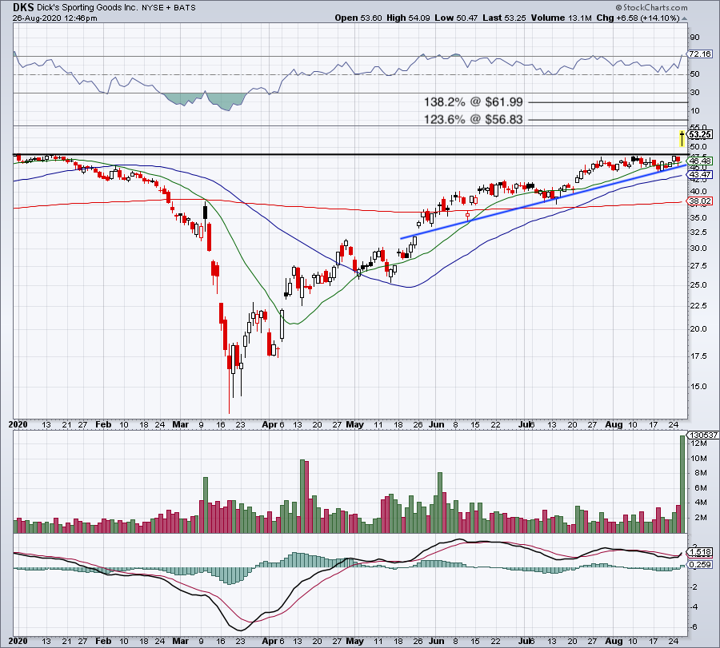Click the Aug label on the bottom date axis

[614, 641]
